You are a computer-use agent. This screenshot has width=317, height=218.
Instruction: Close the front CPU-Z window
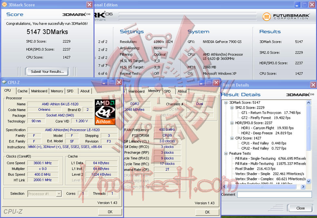pos(119,82)
